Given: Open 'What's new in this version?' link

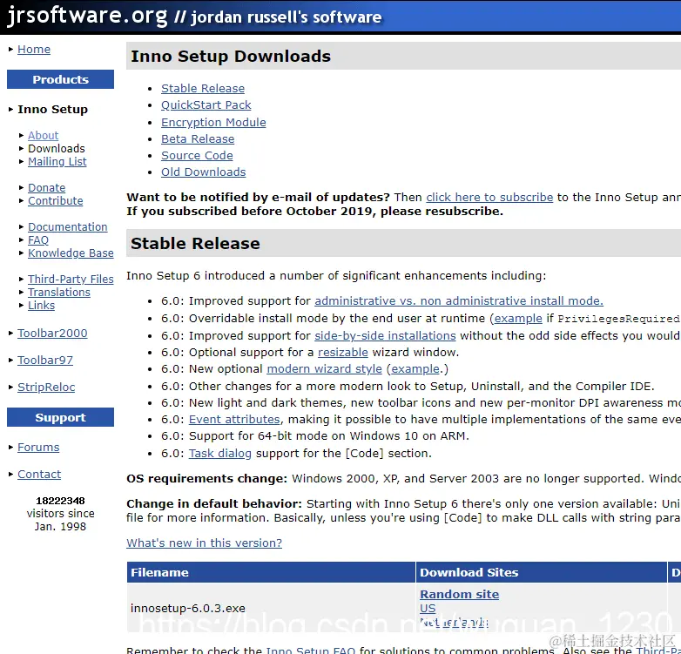Looking at the screenshot, I should click(x=204, y=543).
